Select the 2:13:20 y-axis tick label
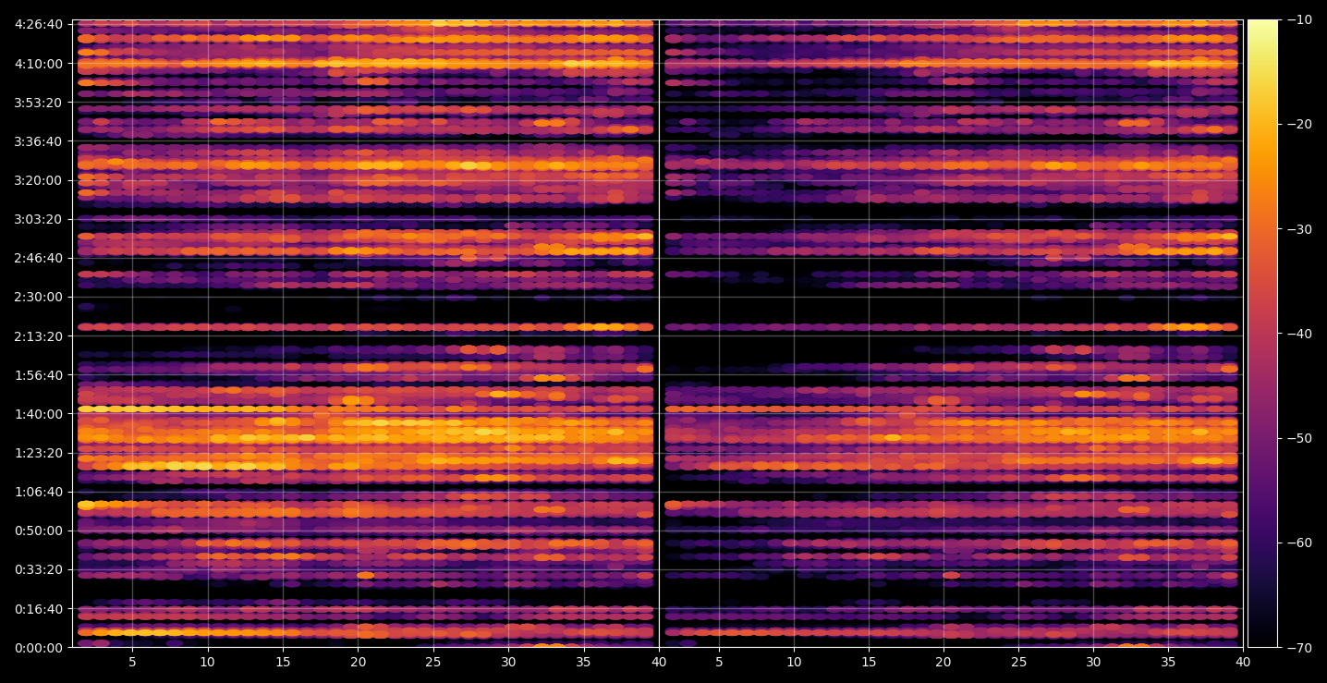This screenshot has height=683, width=1327. [x=38, y=335]
